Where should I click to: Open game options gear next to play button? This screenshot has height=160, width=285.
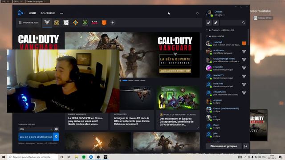tap(56, 136)
